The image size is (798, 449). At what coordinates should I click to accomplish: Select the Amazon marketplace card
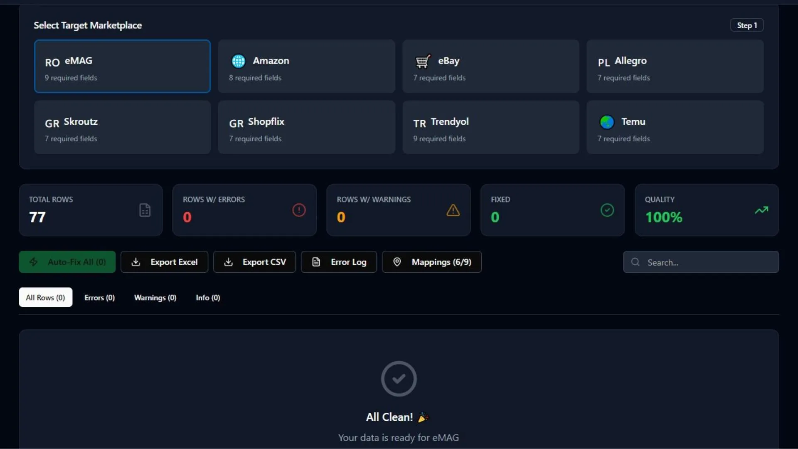point(306,67)
